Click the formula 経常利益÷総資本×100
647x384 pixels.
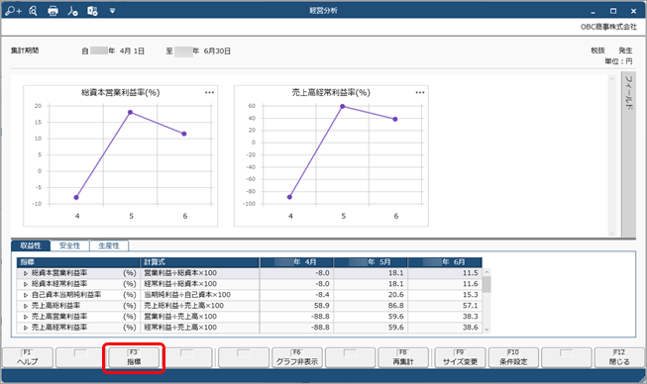tap(180, 284)
